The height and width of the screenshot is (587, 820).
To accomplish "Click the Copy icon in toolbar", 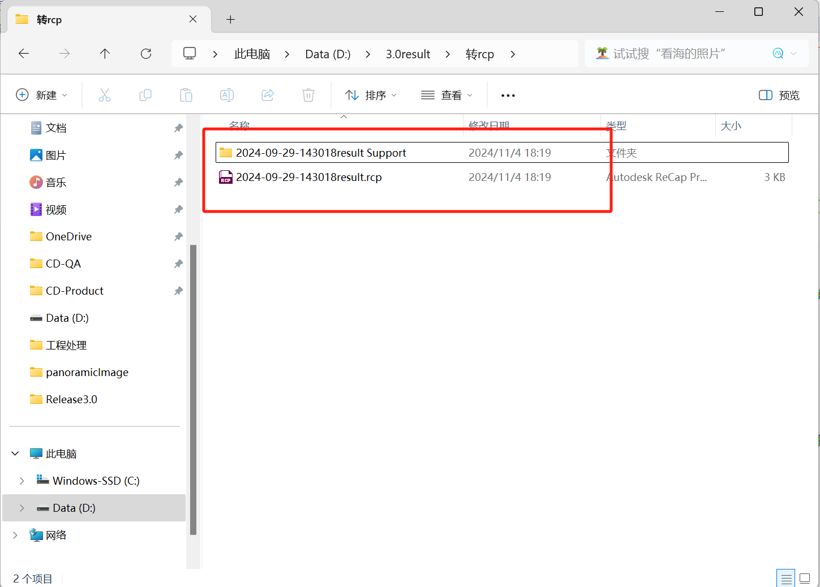I will click(145, 95).
